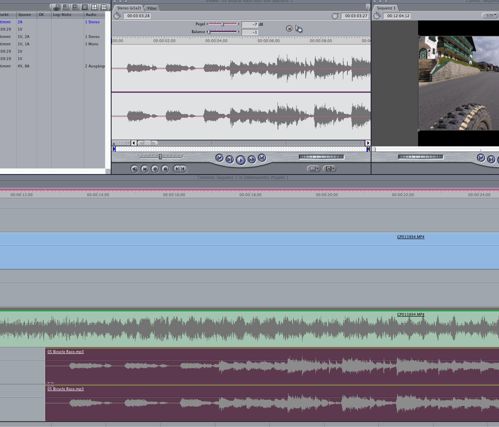The width and height of the screenshot is (499, 427).
Task: Click the Play In to Out button
Action: coord(230,160)
